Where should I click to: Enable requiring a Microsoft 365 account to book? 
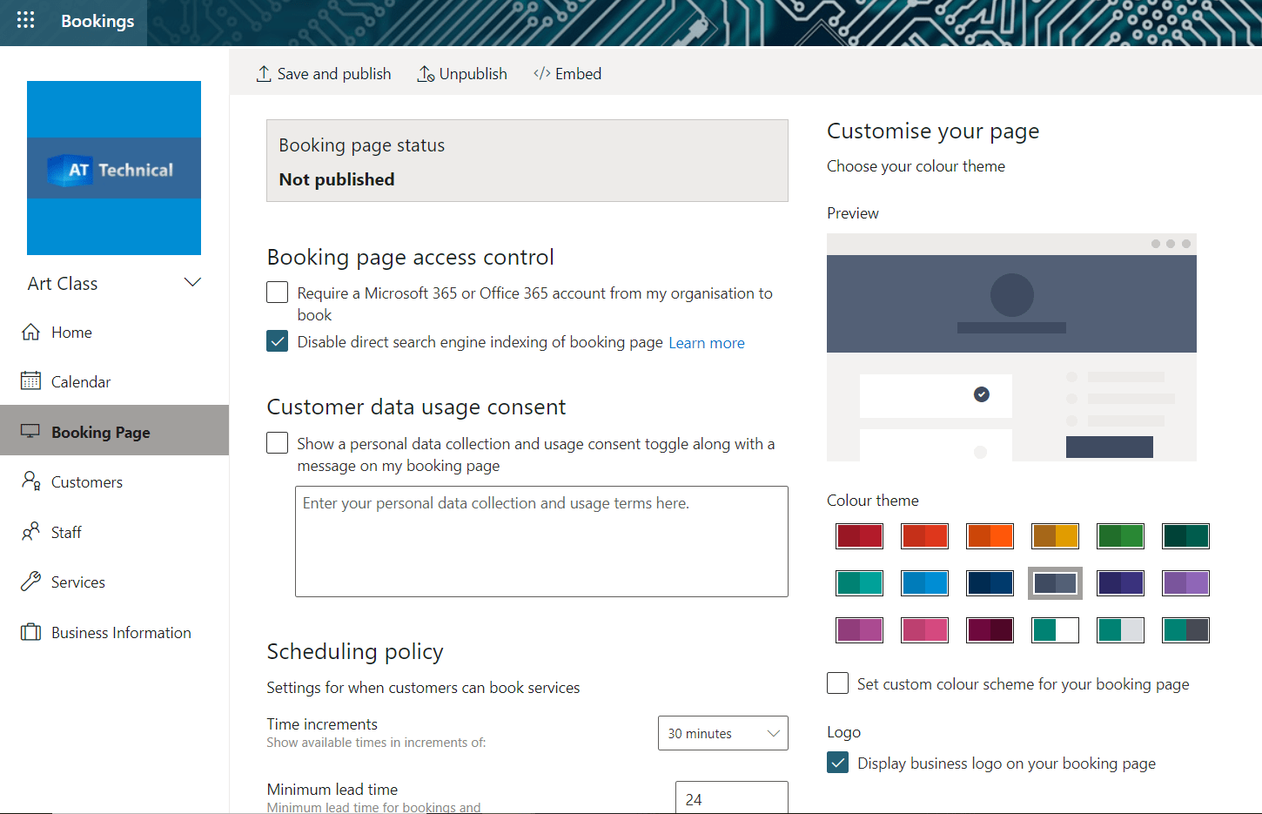click(x=277, y=293)
